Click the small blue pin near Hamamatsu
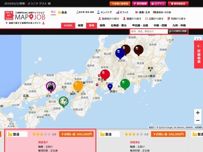This screenshot has width=203, height=152. 110,87
